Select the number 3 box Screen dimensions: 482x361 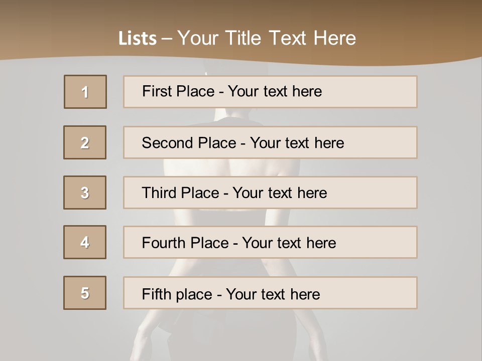point(85,193)
